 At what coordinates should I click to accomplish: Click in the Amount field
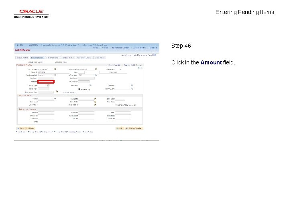click(46, 82)
